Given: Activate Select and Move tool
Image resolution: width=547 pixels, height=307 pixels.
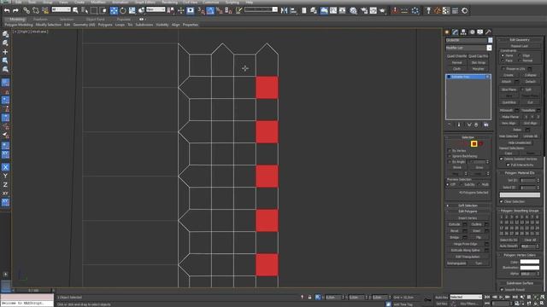Looking at the screenshot, I should tap(114, 11).
